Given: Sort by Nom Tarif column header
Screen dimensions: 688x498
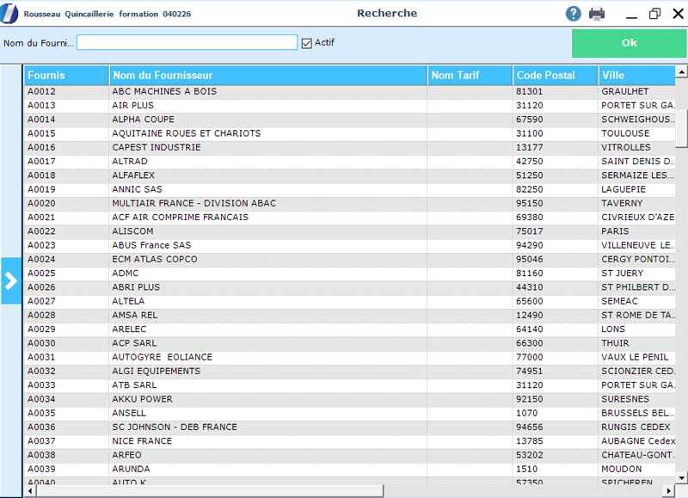Looking at the screenshot, I should 470,75.
